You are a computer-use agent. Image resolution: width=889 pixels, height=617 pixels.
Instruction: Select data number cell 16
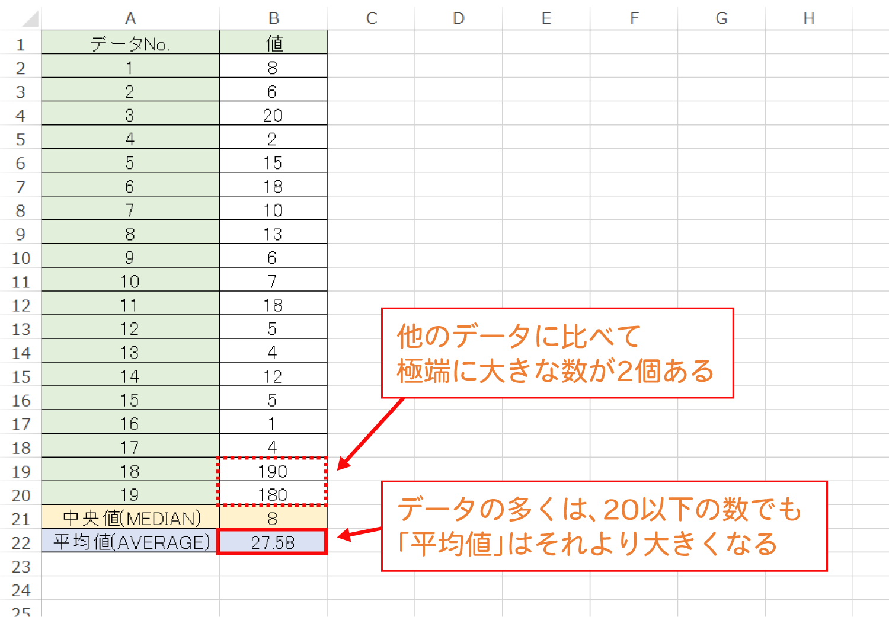[x=130, y=422]
